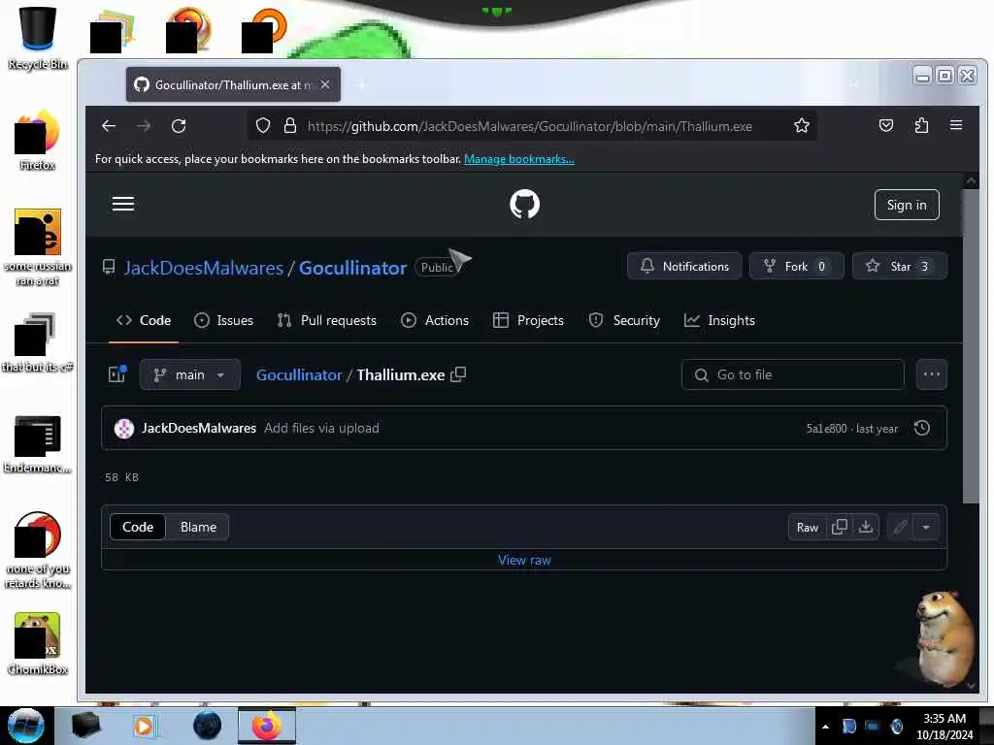The height and width of the screenshot is (745, 994).
Task: Click the Notifications button
Action: [x=684, y=266]
